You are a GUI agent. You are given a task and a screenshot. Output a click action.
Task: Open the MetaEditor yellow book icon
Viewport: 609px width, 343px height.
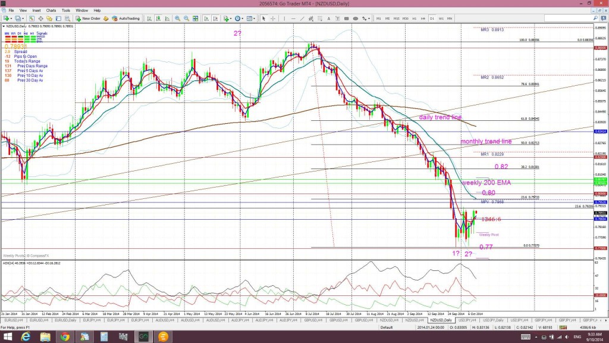pos(106,18)
